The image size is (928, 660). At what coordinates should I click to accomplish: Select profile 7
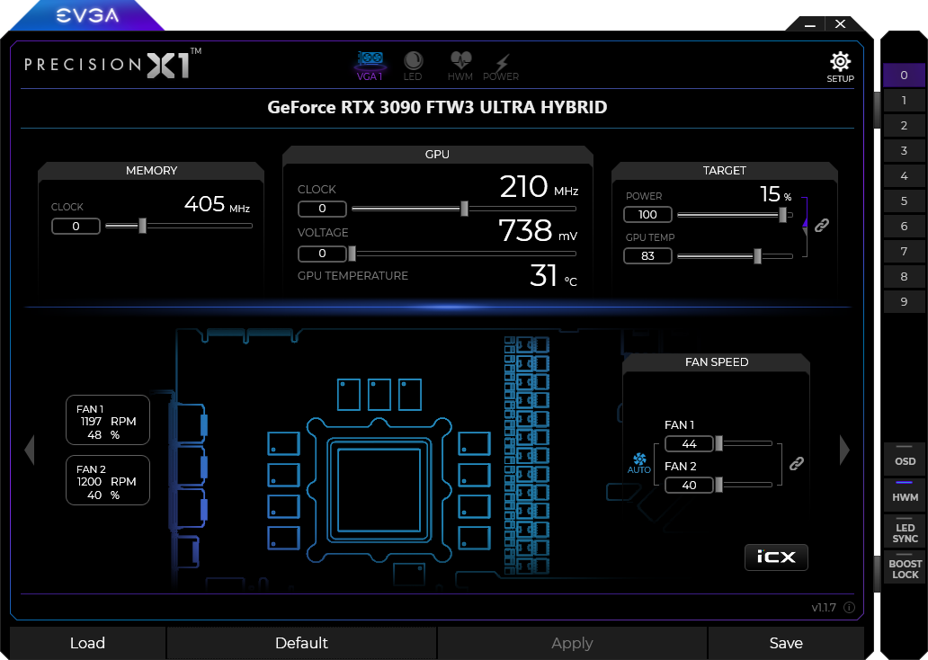pos(904,251)
